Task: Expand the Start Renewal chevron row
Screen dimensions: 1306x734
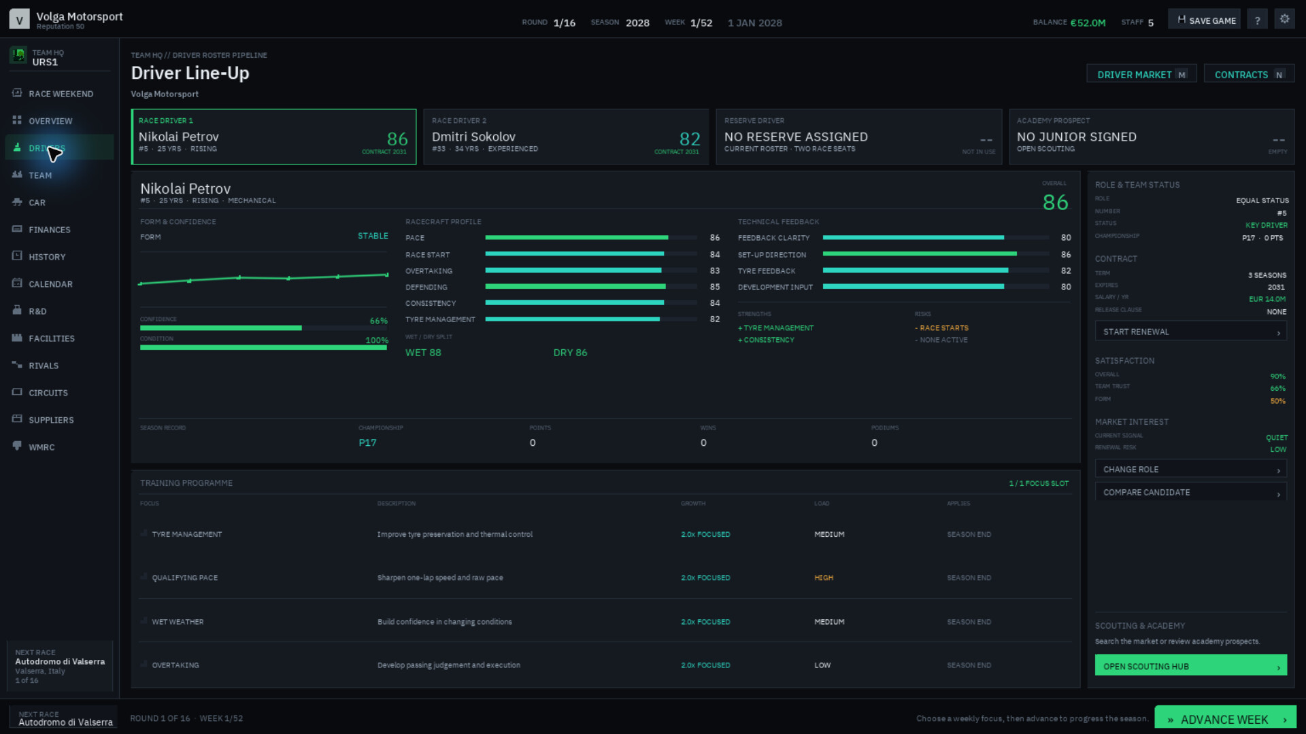Action: click(1190, 332)
